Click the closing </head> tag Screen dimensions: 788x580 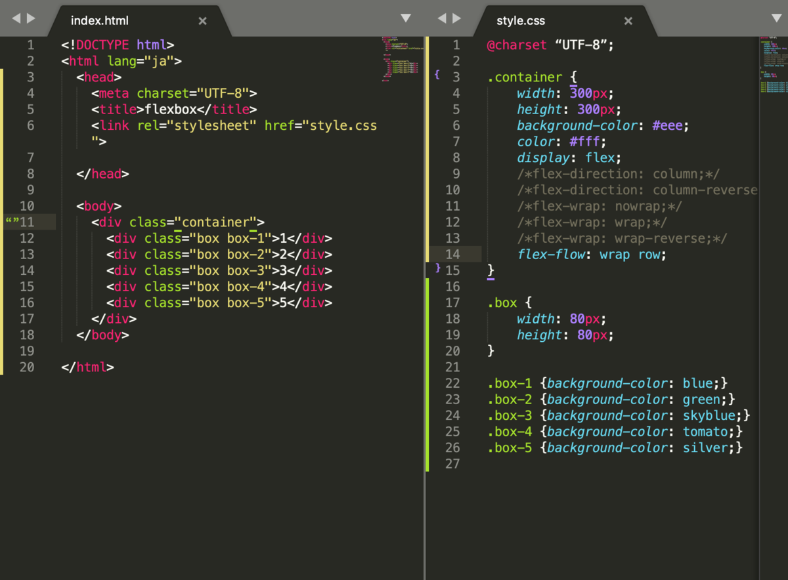(102, 174)
